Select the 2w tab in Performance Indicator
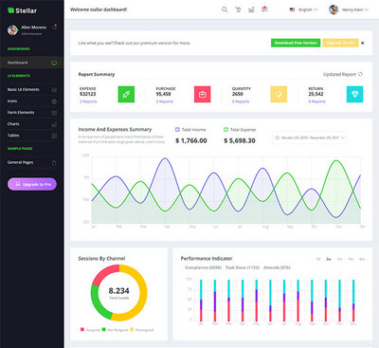The height and width of the screenshot is (348, 379). (329, 259)
